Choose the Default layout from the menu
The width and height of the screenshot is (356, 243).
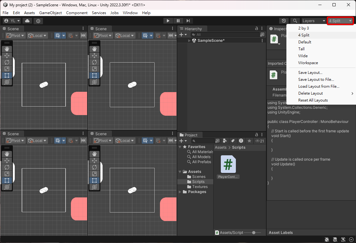click(x=305, y=42)
